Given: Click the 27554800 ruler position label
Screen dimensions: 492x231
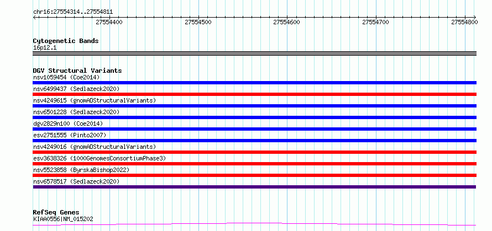Looking at the screenshot, I should tap(465, 22).
